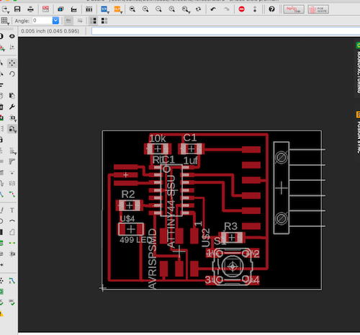Run a ULP with the orange icon
360x335 pixels.
coord(117,9)
